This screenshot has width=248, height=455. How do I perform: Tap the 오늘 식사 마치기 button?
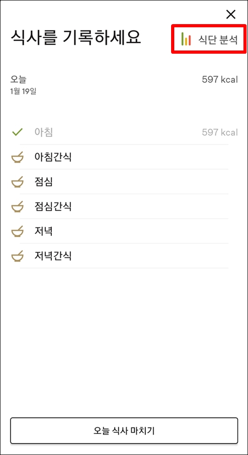tap(124, 430)
